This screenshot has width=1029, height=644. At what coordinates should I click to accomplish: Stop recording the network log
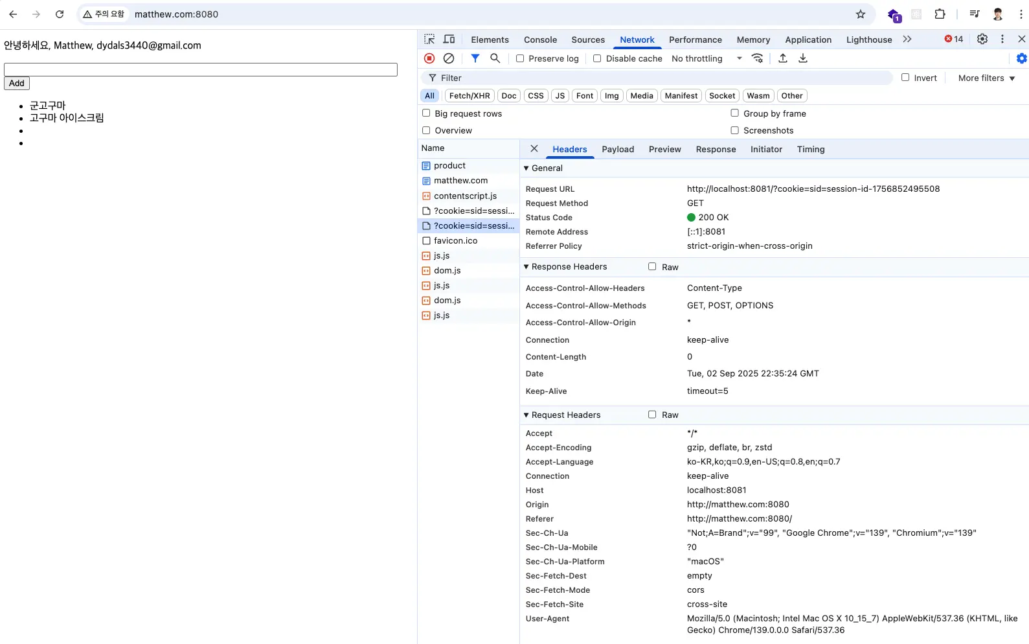429,58
